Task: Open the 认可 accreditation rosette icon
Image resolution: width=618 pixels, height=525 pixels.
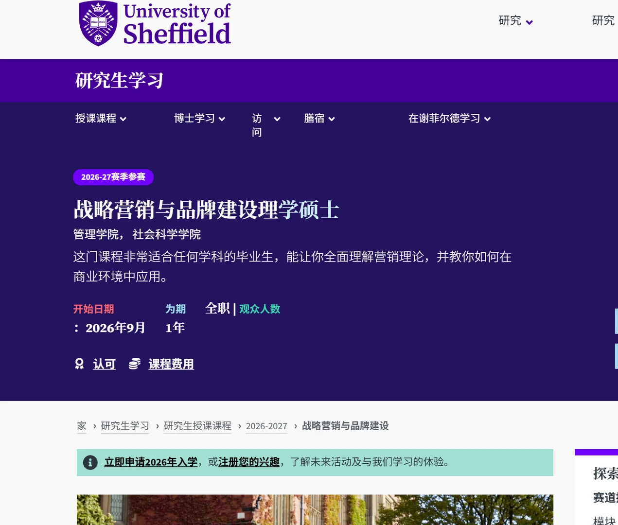Action: [79, 364]
